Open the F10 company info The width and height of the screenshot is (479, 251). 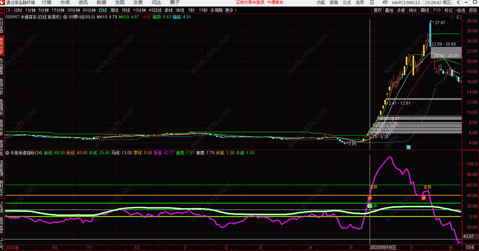pos(437,10)
